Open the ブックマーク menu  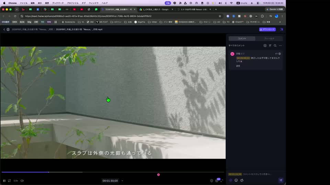coord(58,3)
